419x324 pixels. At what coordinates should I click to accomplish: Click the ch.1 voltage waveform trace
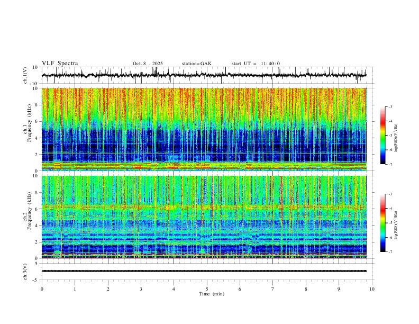click(204, 75)
